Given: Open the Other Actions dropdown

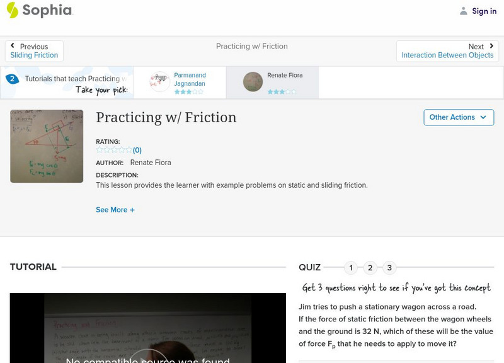Looking at the screenshot, I should point(458,117).
